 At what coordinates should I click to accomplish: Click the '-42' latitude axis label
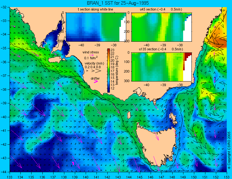pyautogui.click(x=3, y=144)
